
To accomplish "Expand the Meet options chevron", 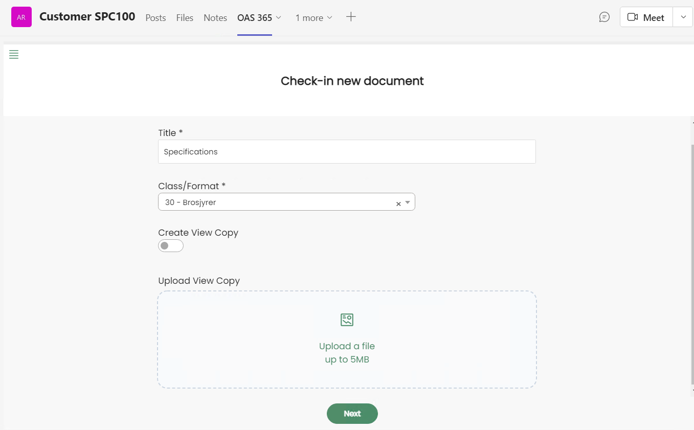I will click(683, 17).
